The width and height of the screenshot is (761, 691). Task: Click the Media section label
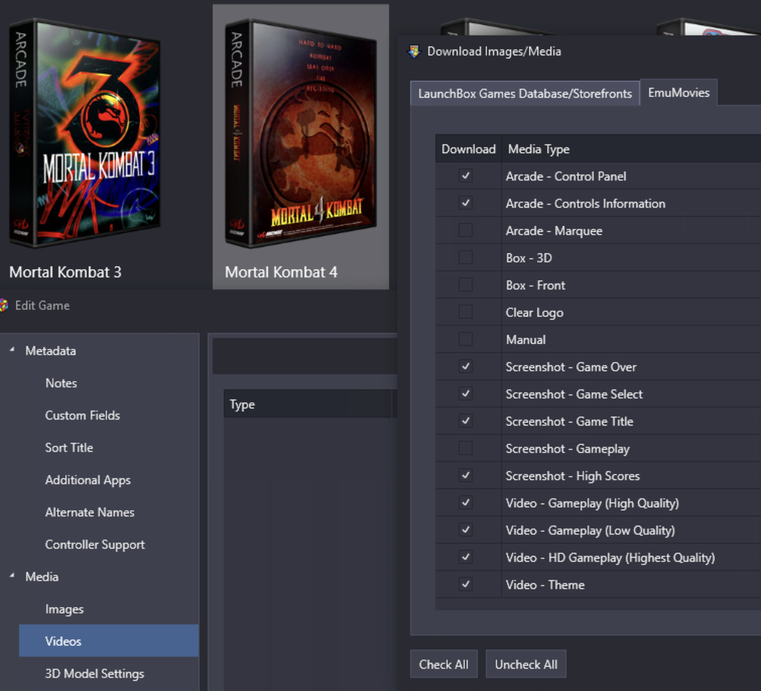[x=42, y=577]
